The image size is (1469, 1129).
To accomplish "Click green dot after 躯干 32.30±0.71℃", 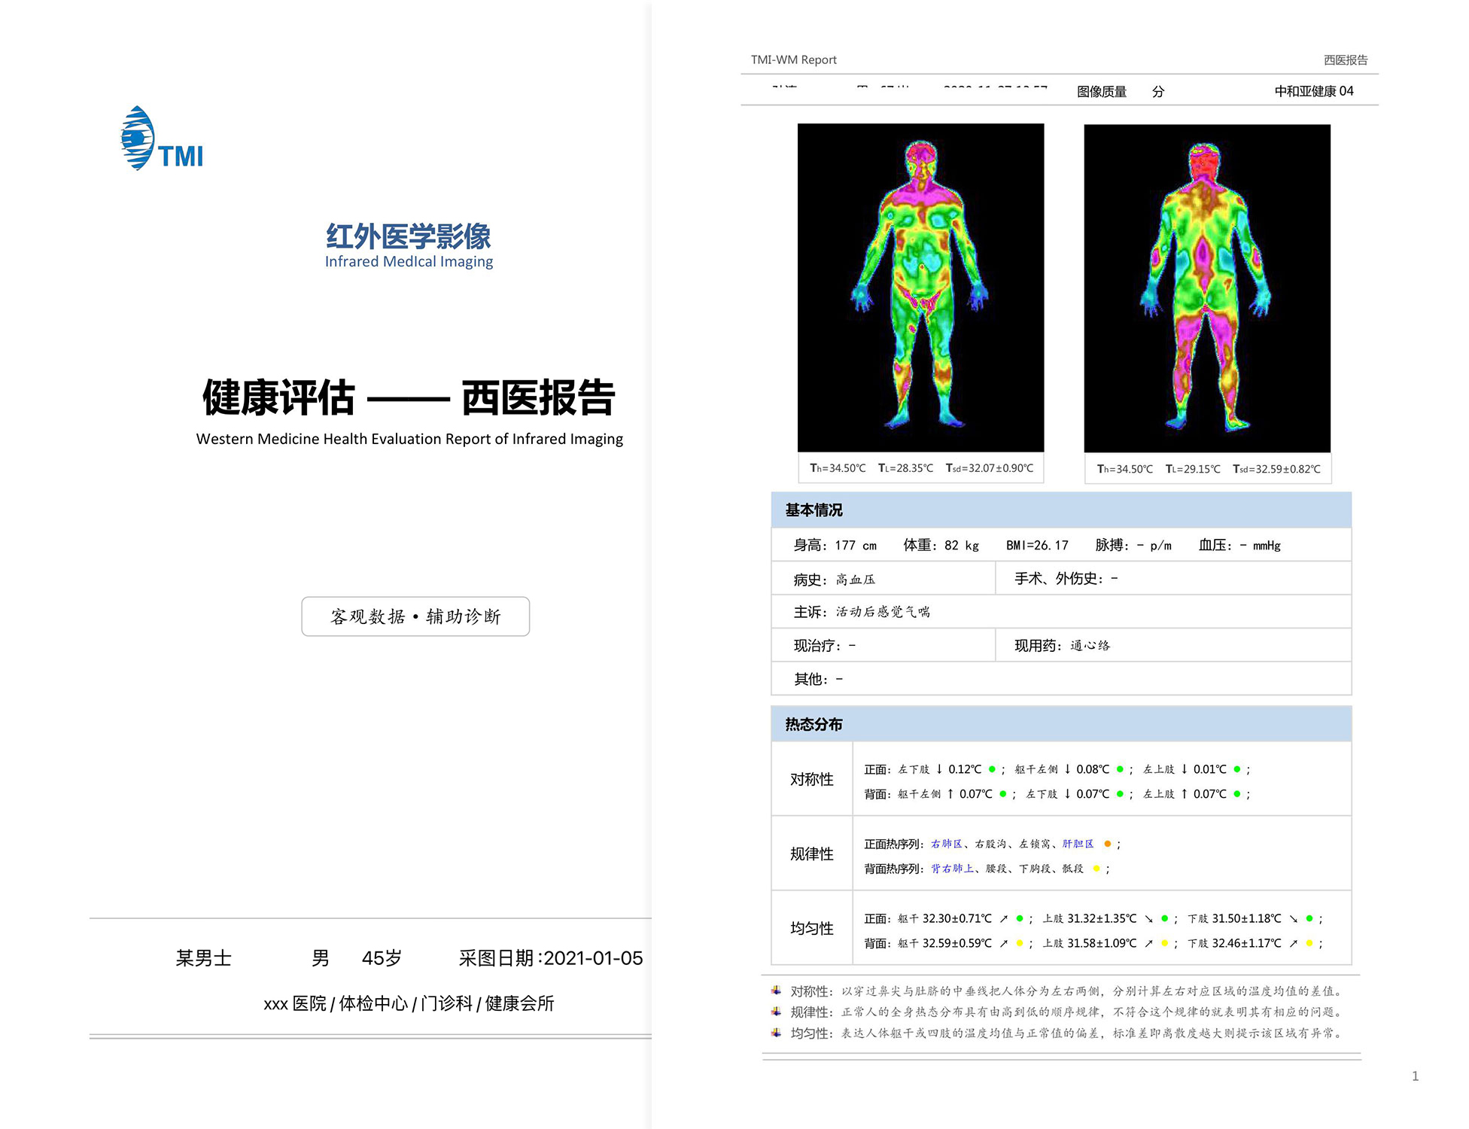I will click(x=1020, y=918).
